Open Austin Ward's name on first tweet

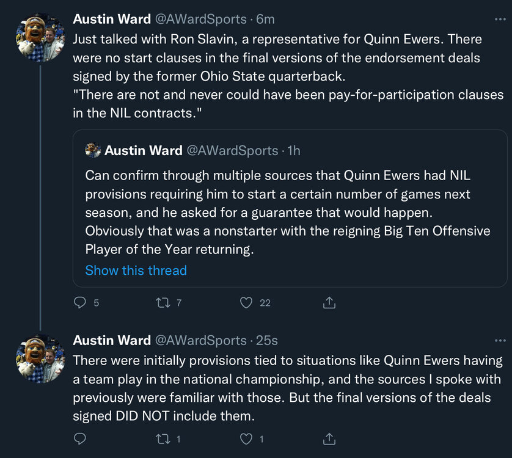click(111, 20)
